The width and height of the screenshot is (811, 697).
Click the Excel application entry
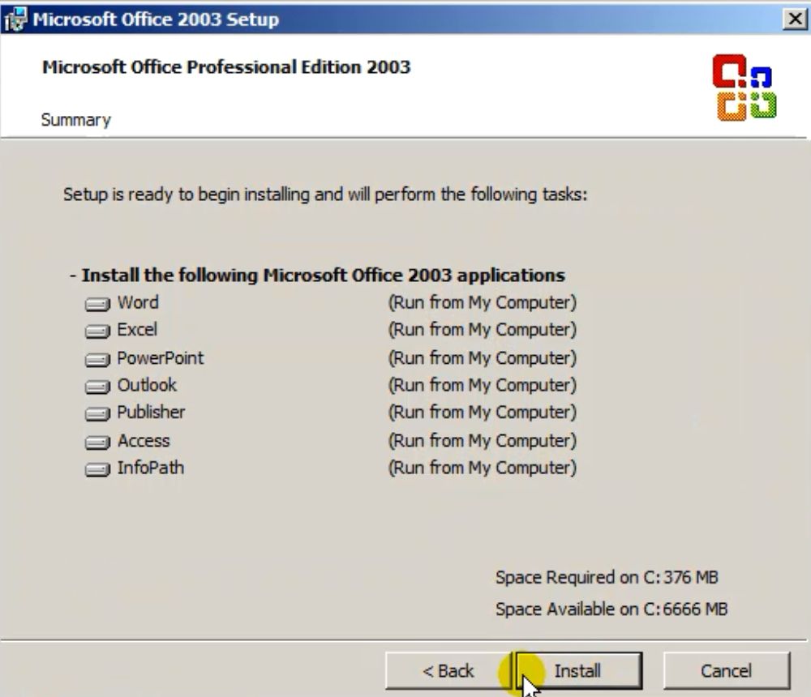point(136,329)
